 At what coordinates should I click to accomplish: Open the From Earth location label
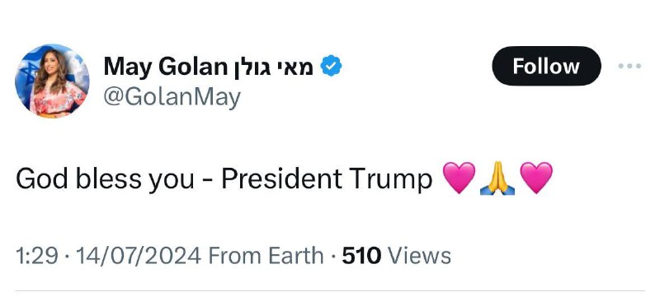click(266, 256)
